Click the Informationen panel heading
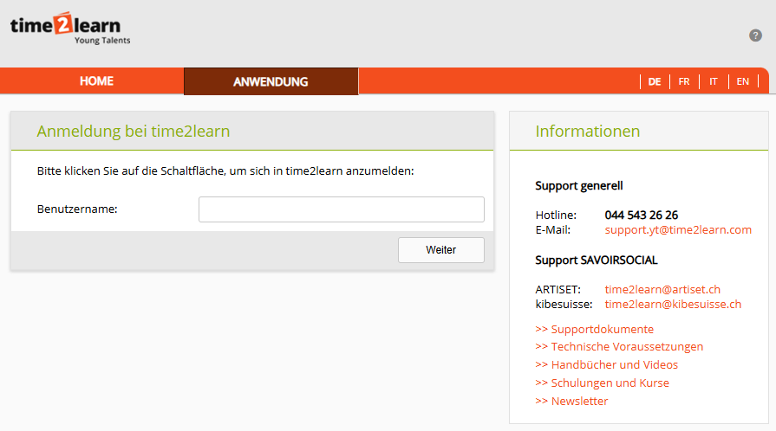 coord(588,131)
